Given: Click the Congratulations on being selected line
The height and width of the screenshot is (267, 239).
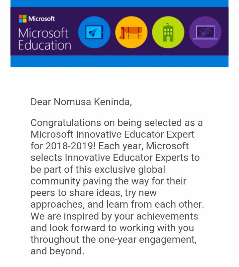Looking at the screenshot, I should (x=117, y=123).
